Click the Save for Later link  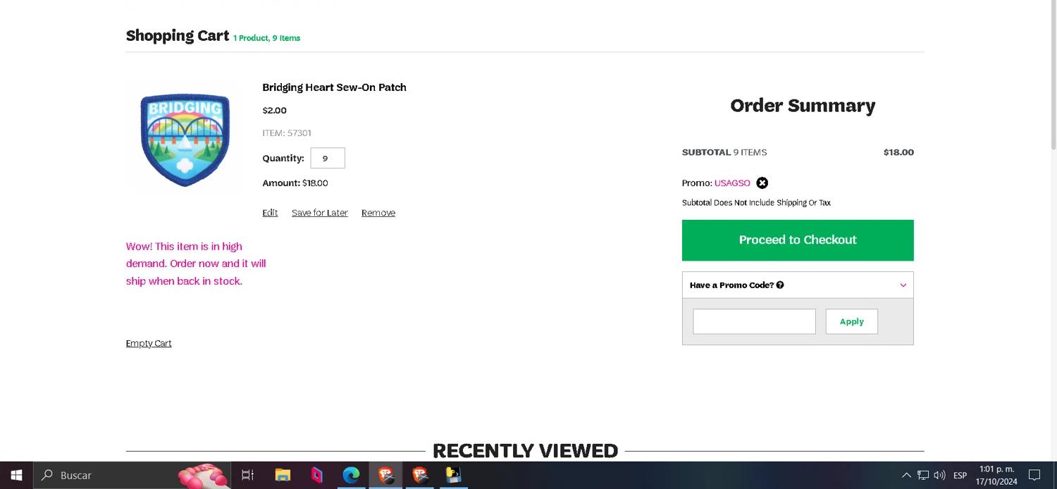[x=319, y=213]
